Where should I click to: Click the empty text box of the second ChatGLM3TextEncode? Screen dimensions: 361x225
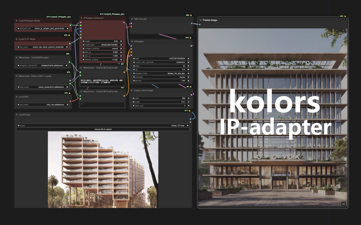pyautogui.click(x=102, y=105)
